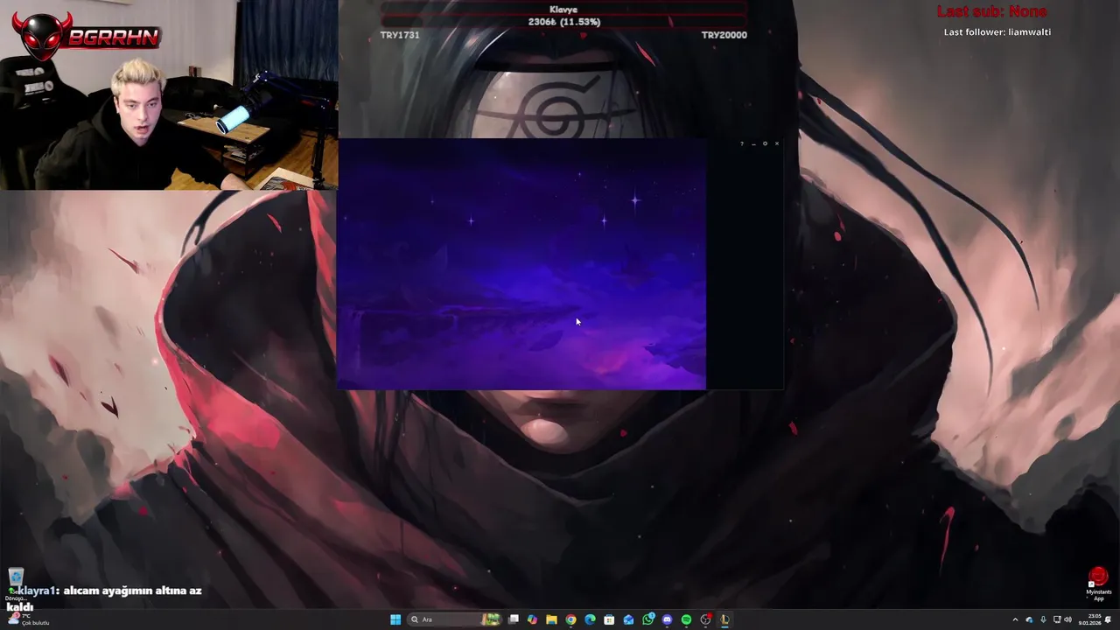Open Microsoft Store from the taskbar
This screenshot has width=1120, height=630.
point(609,619)
